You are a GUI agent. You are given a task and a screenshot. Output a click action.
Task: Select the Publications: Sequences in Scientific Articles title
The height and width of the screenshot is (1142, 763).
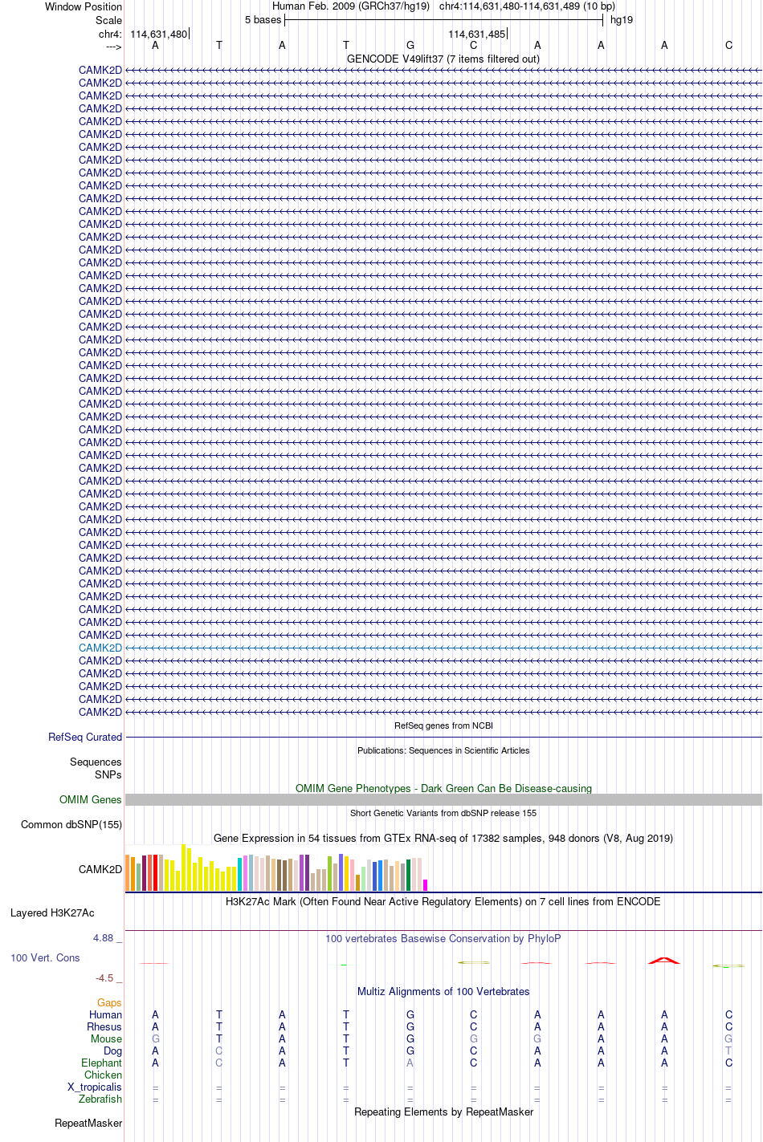(443, 750)
